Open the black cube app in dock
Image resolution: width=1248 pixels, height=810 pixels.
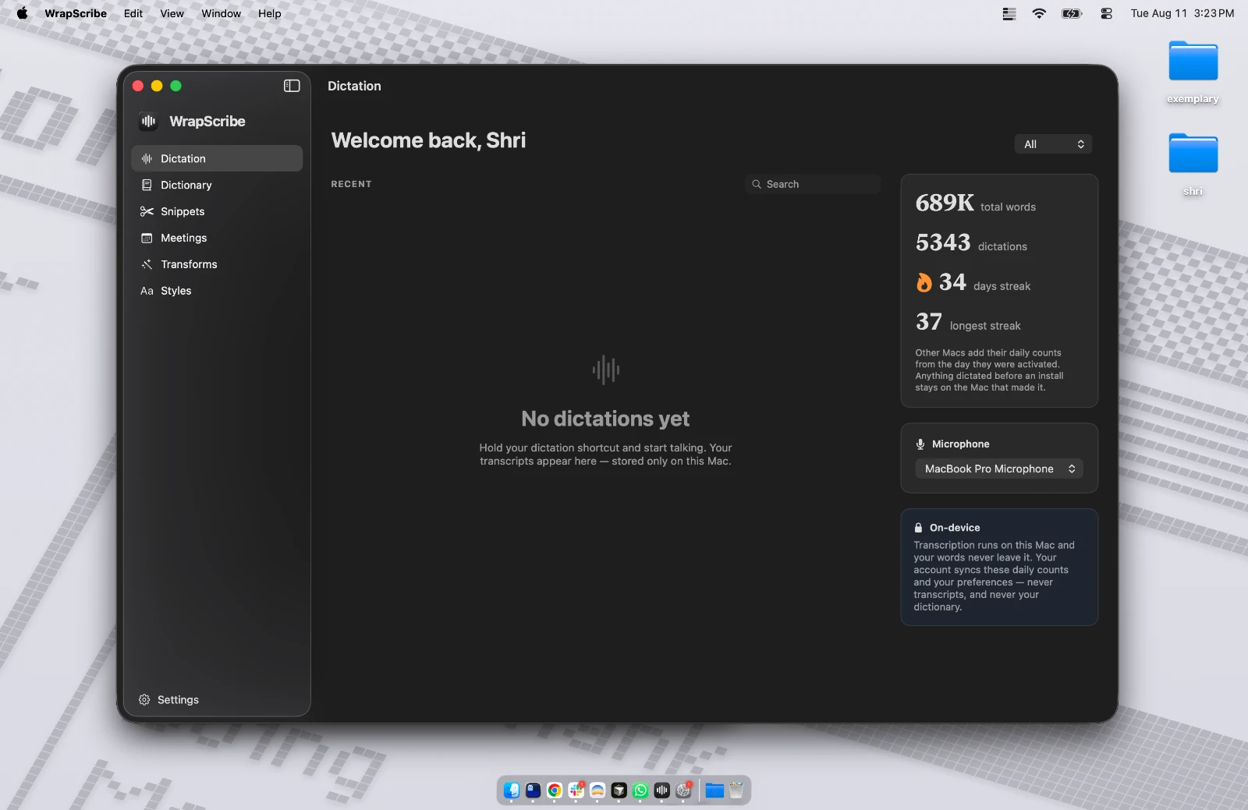pos(619,791)
